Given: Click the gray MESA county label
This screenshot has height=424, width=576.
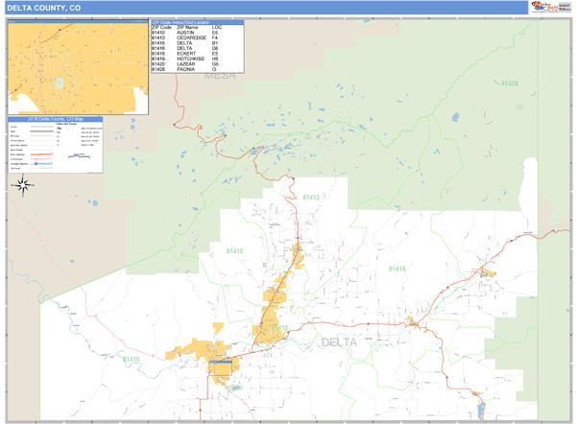Looking at the screenshot, I should click(x=220, y=76).
